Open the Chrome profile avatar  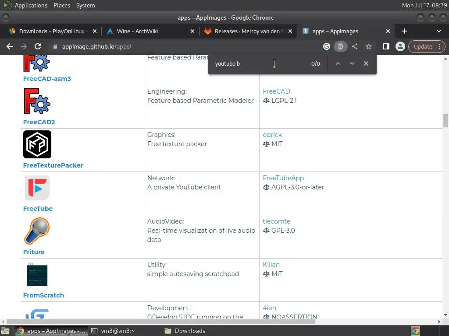(400, 46)
